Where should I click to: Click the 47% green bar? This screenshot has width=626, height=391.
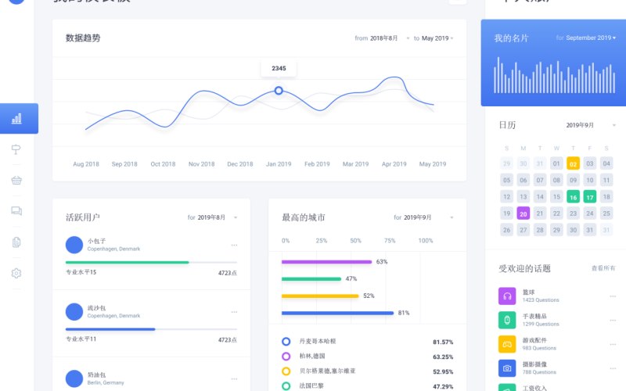311,279
